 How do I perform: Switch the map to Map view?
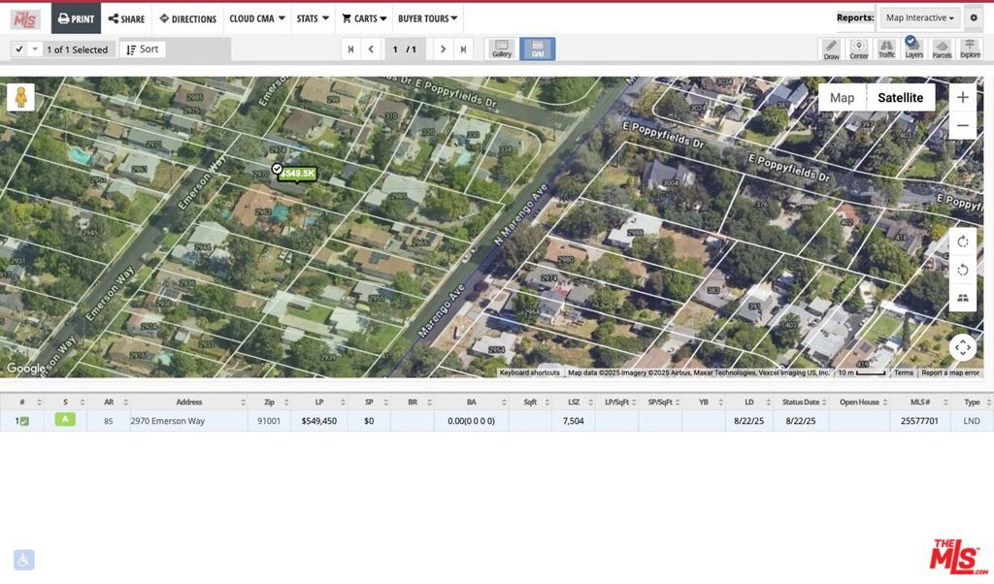pos(842,97)
